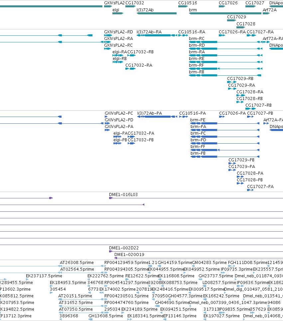
Task: Click the AT31652.5prime EST label
Action: [76, 303]
